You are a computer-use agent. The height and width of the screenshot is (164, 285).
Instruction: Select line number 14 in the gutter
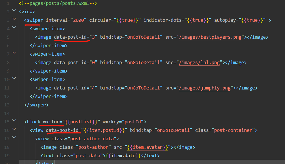coord(7,113)
